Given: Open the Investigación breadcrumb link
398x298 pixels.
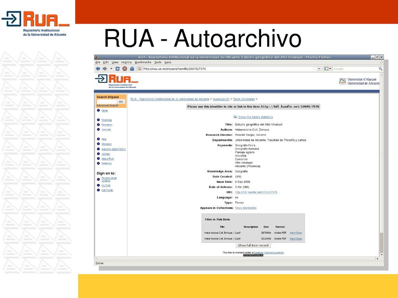Looking at the screenshot, I should tap(221, 99).
